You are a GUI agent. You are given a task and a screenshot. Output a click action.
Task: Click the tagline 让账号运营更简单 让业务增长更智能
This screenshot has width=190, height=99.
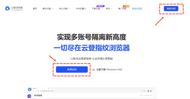[x=92, y=59]
